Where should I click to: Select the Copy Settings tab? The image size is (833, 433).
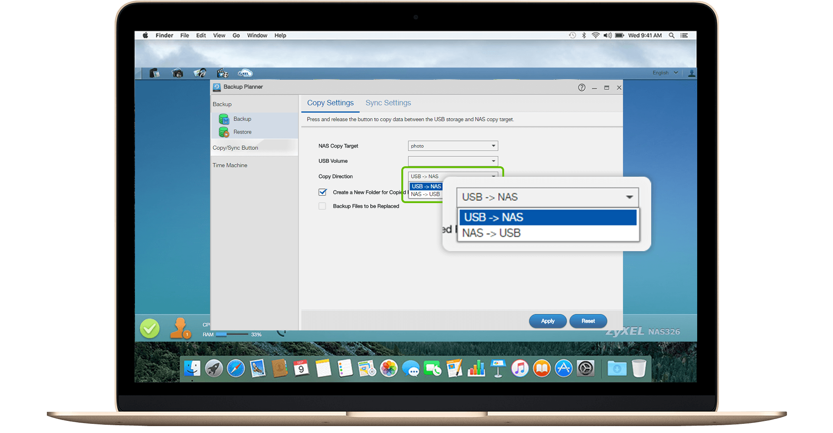coord(330,103)
